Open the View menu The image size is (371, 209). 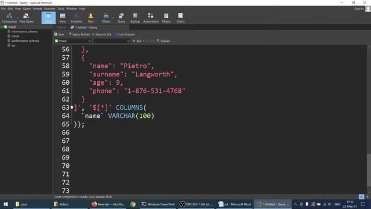[18, 9]
